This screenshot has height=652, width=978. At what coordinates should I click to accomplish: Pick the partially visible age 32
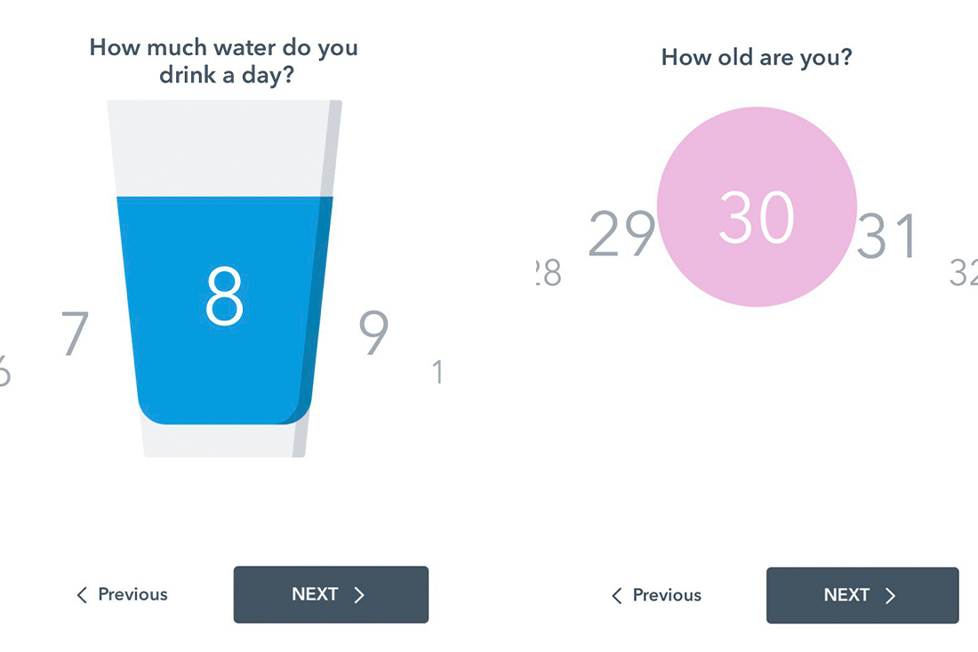tap(963, 273)
